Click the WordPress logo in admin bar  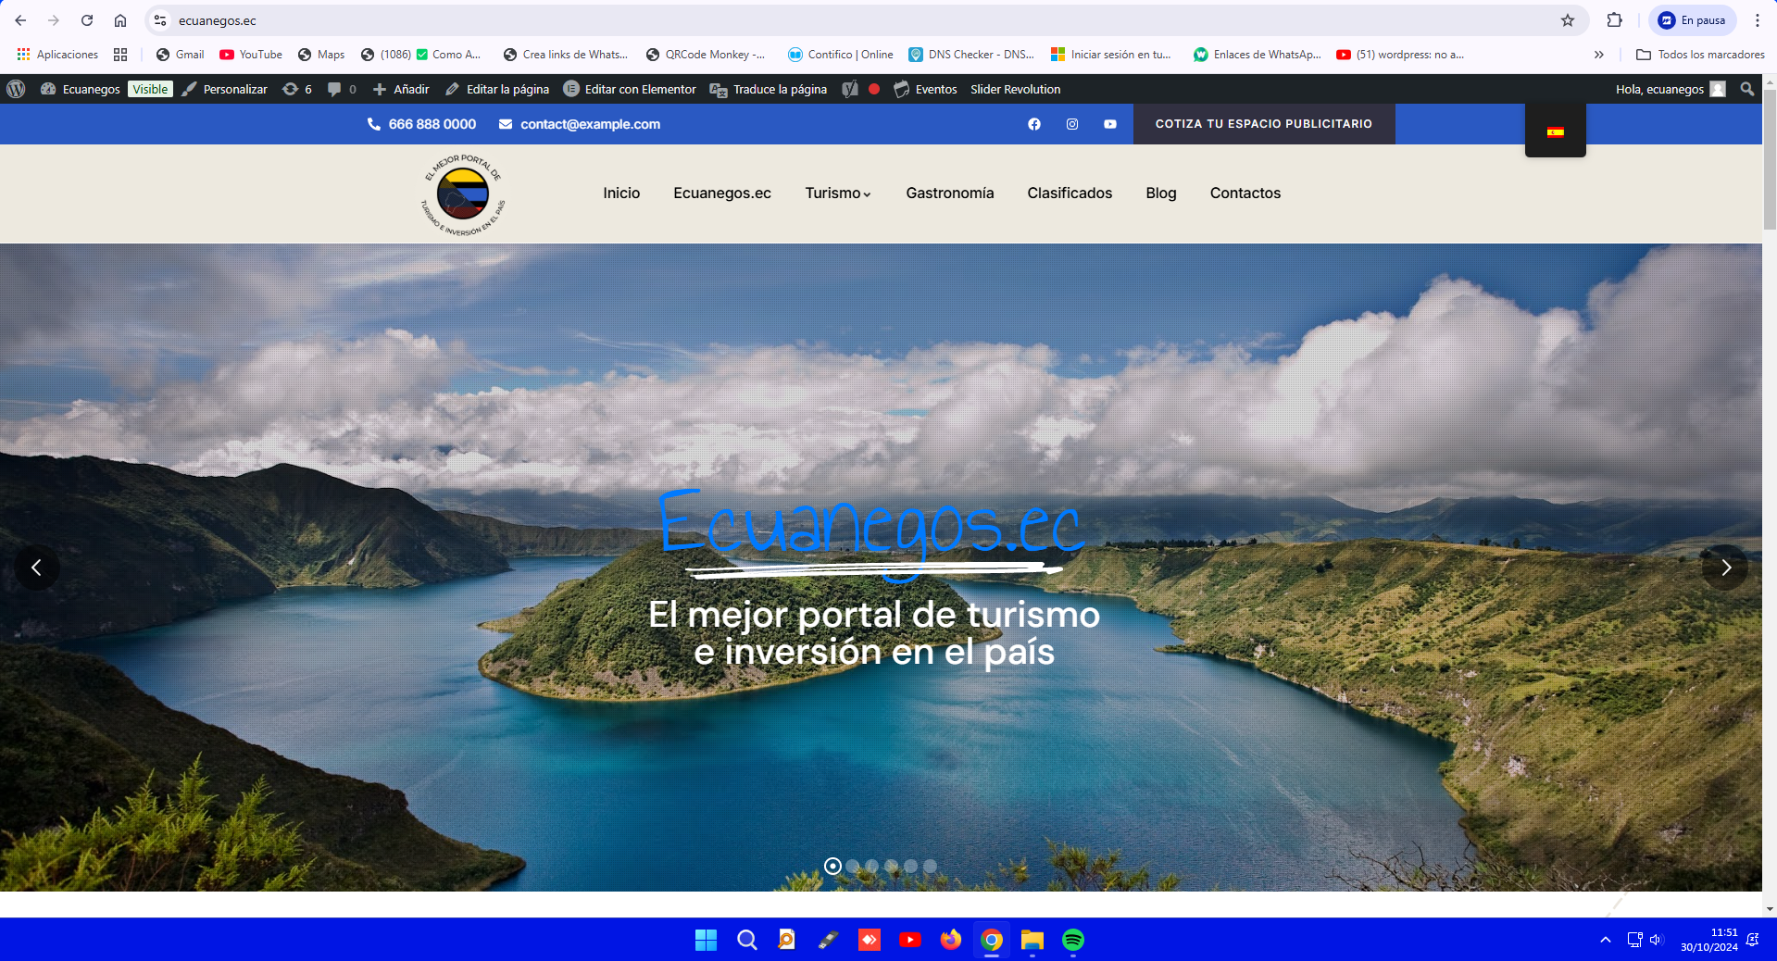point(16,89)
